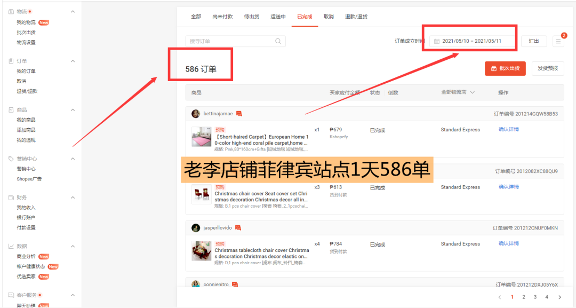Switch to the 尚未付款 tab
576x308 pixels.
223,17
